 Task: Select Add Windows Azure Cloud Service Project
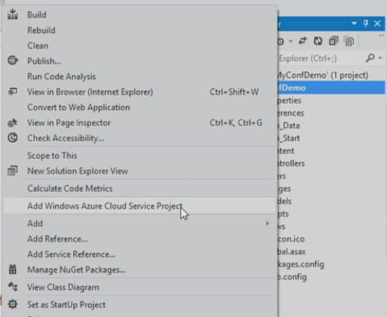coord(140,206)
